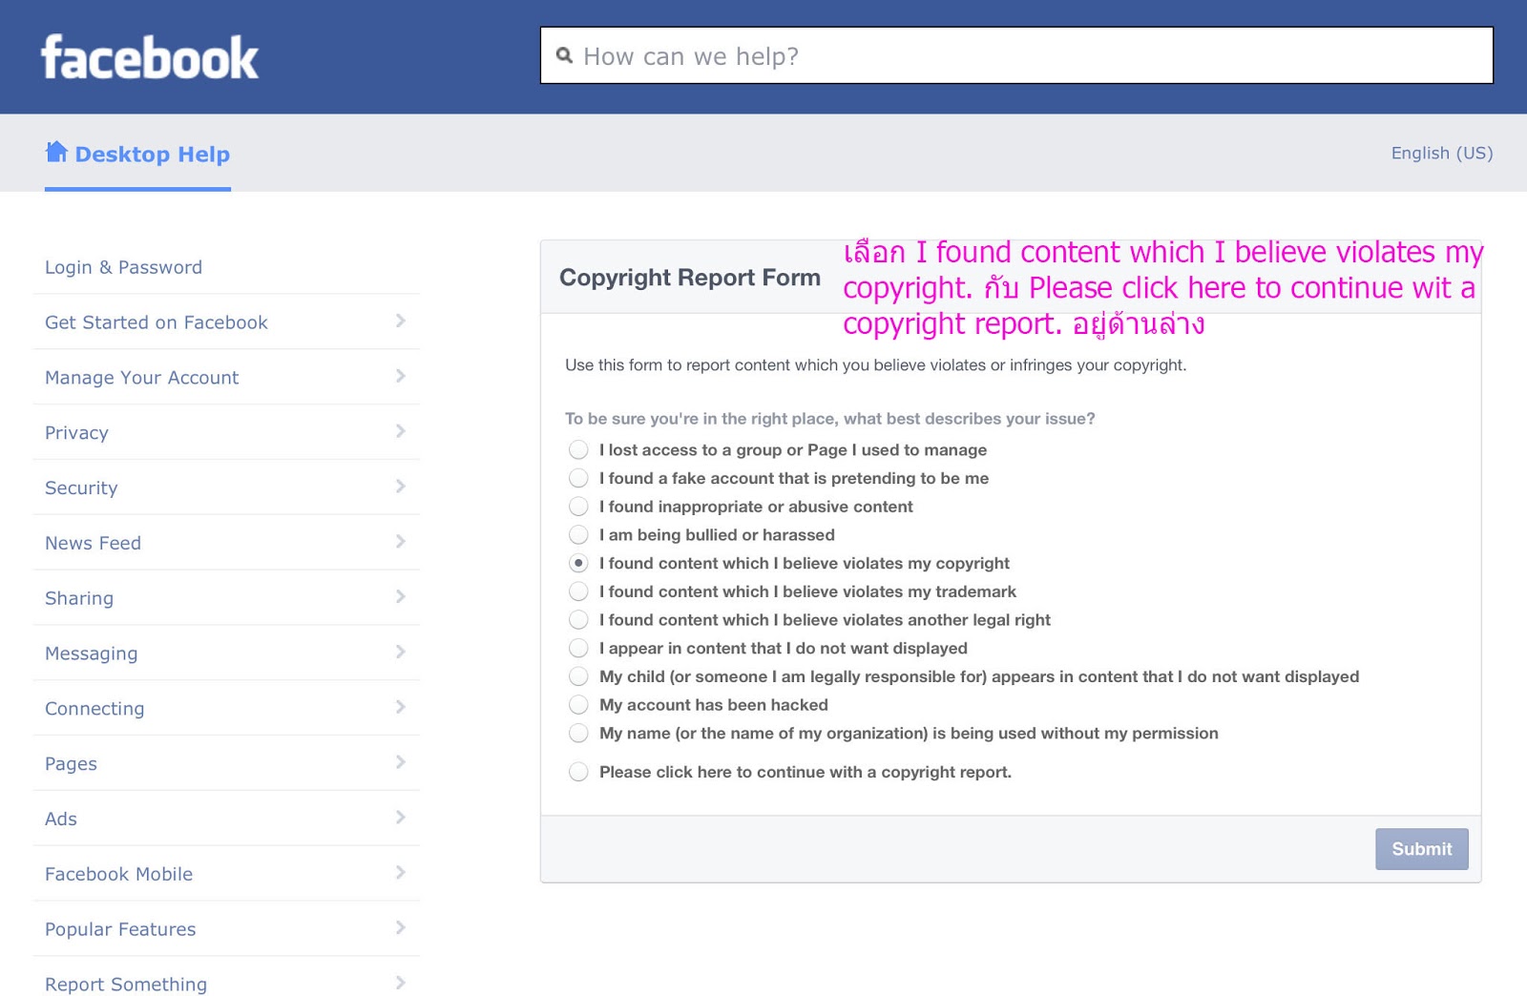Viewport: 1527px width, 996px height.
Task: Expand the News Feed chevron
Action: 401,542
